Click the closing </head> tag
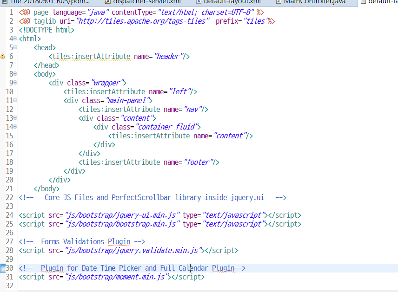The image size is (398, 292). [x=46, y=65]
